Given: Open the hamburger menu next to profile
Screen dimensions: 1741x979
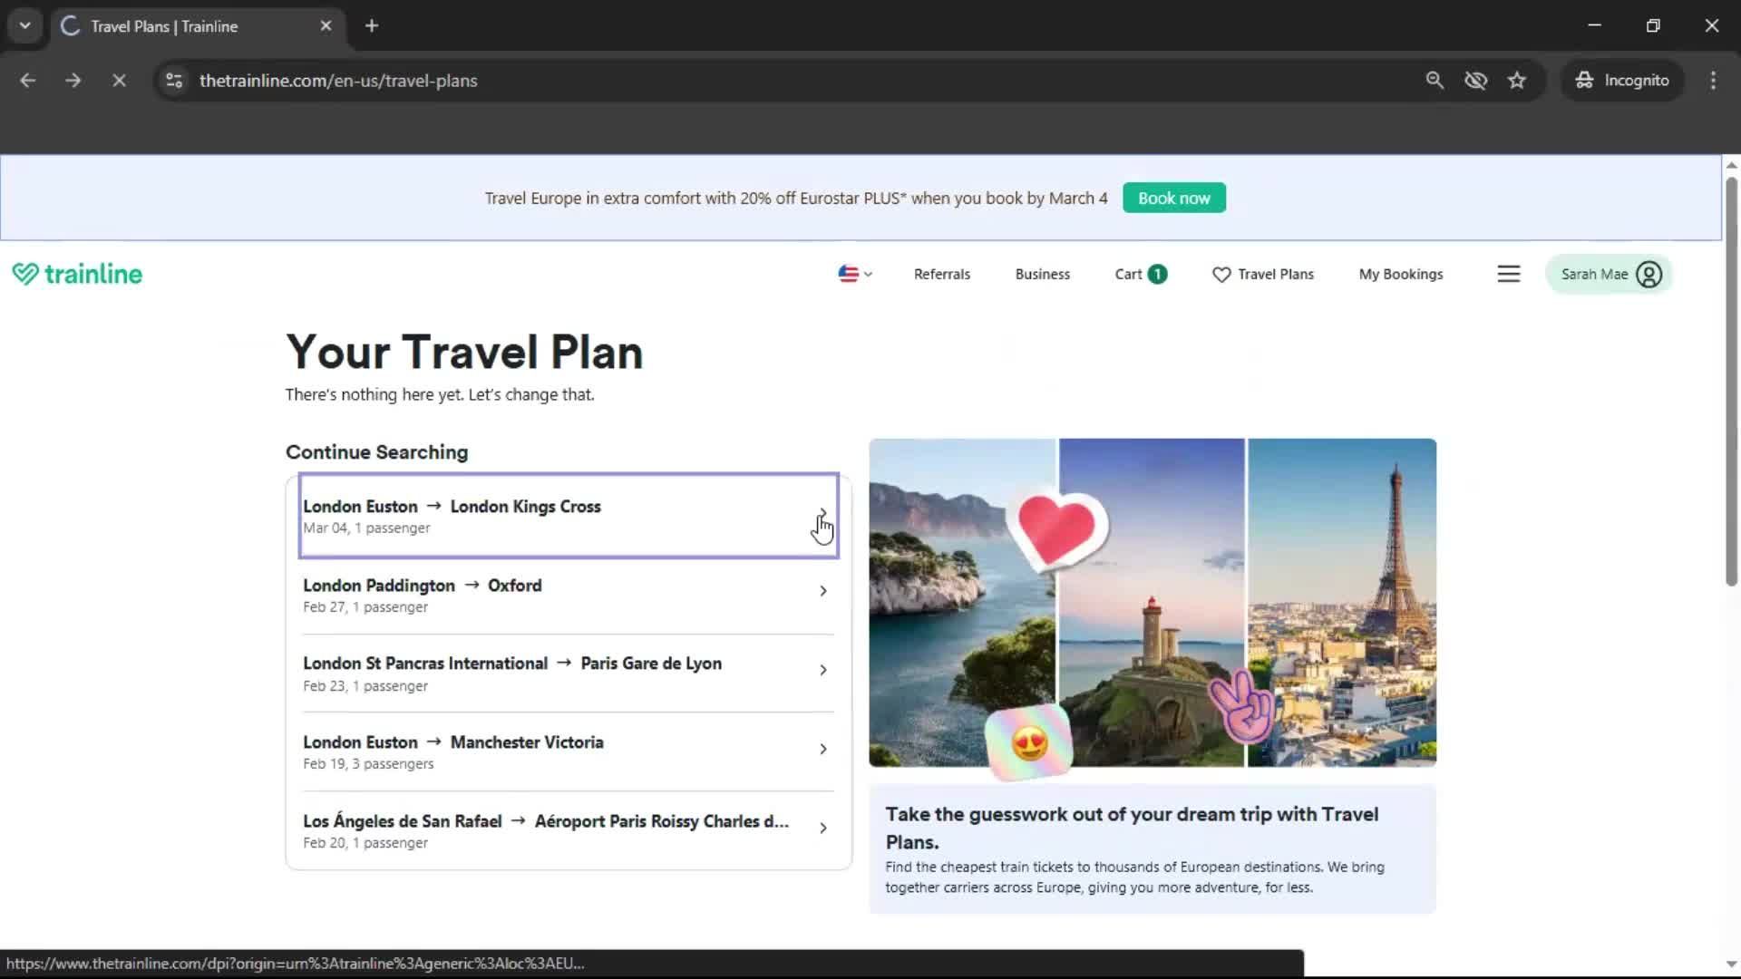Looking at the screenshot, I should [x=1508, y=273].
